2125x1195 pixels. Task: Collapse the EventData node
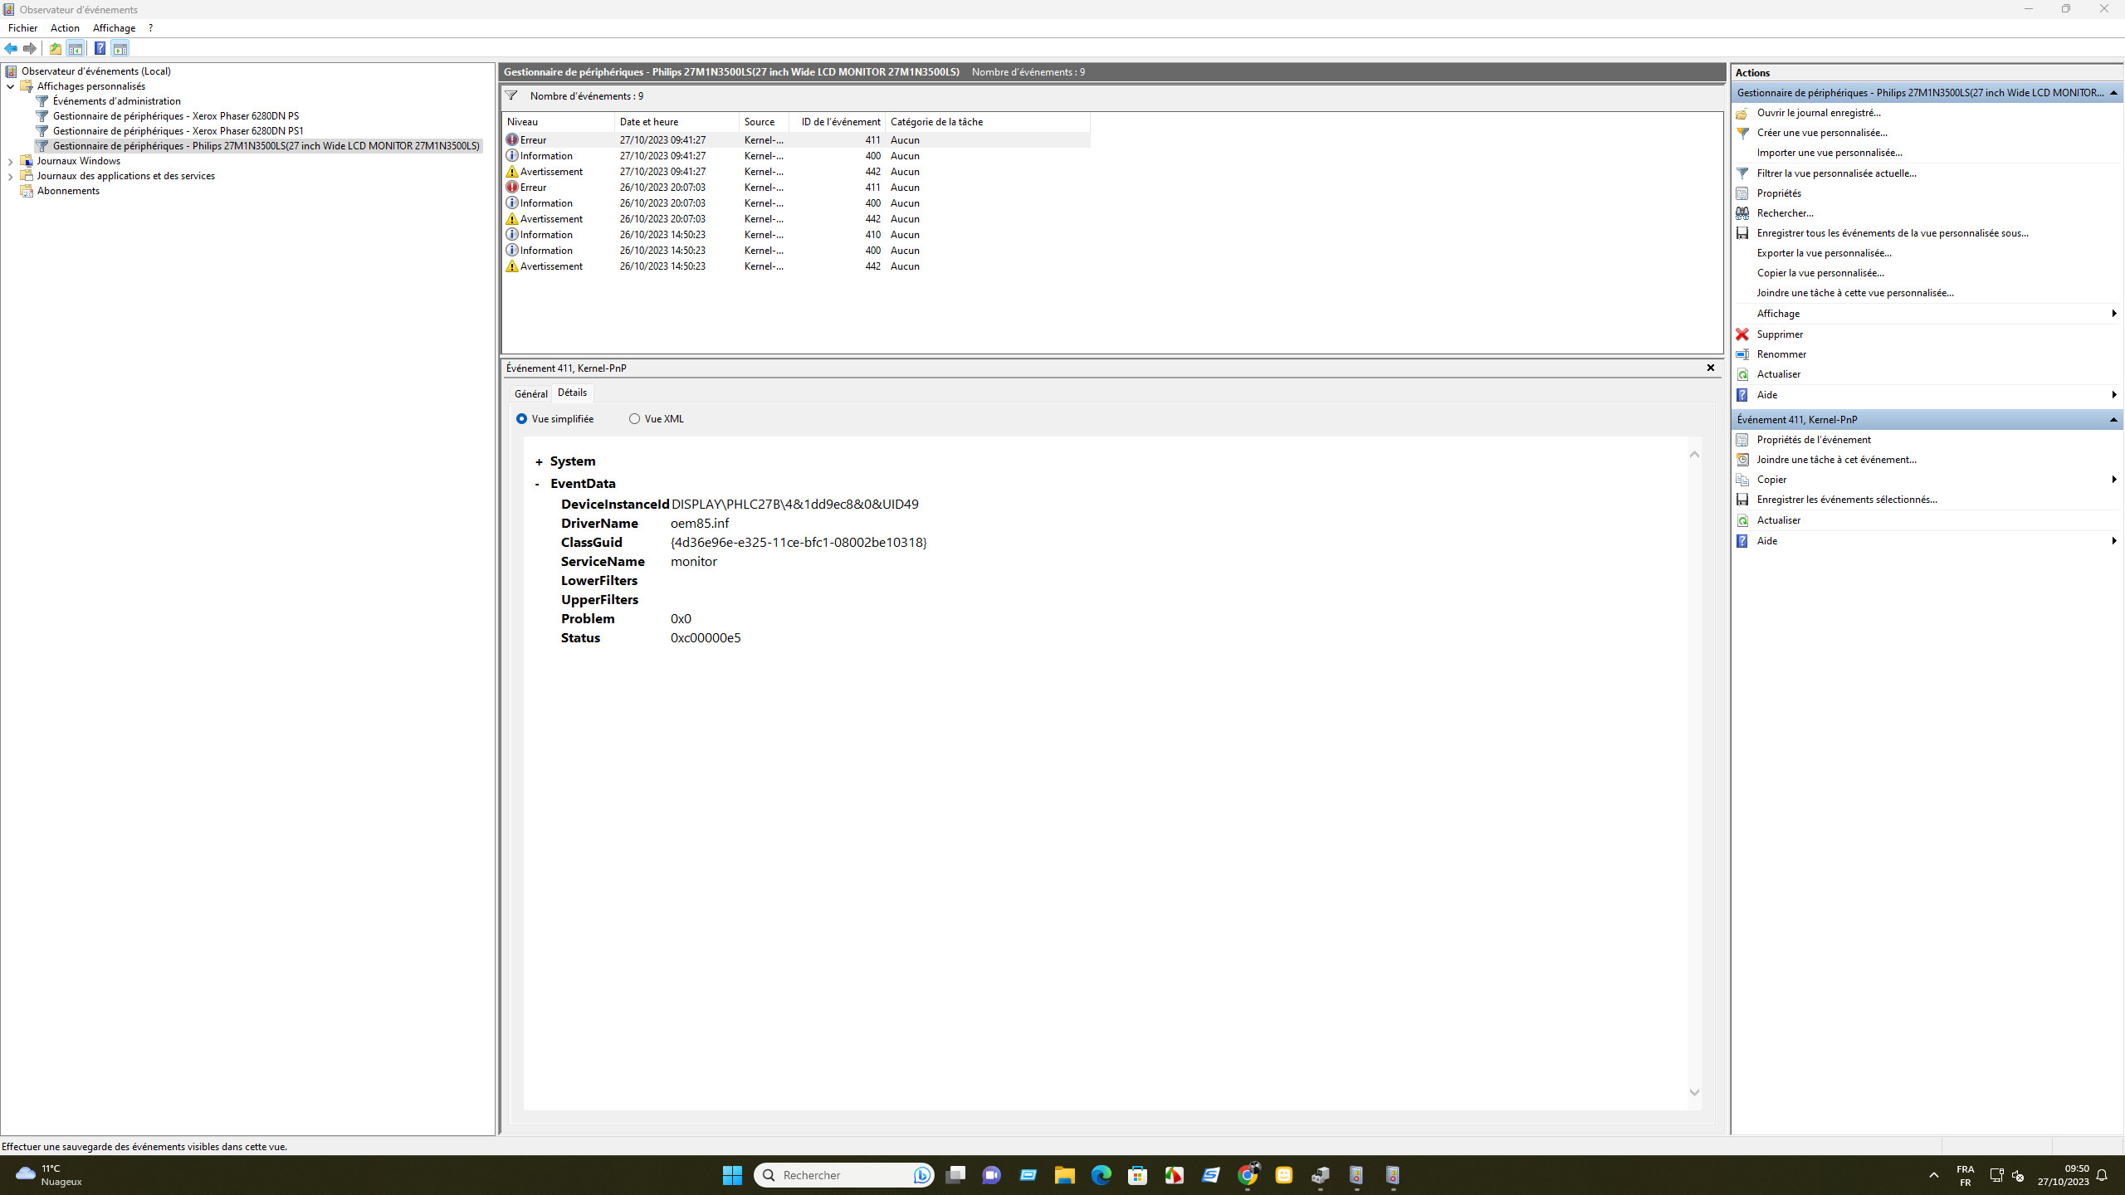538,484
